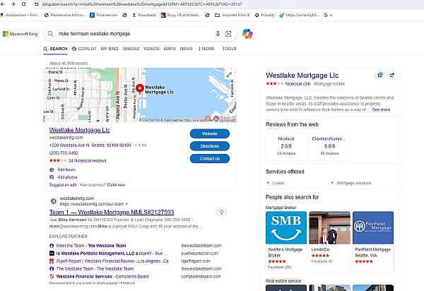Switch to the MAPS tab

click(x=170, y=49)
